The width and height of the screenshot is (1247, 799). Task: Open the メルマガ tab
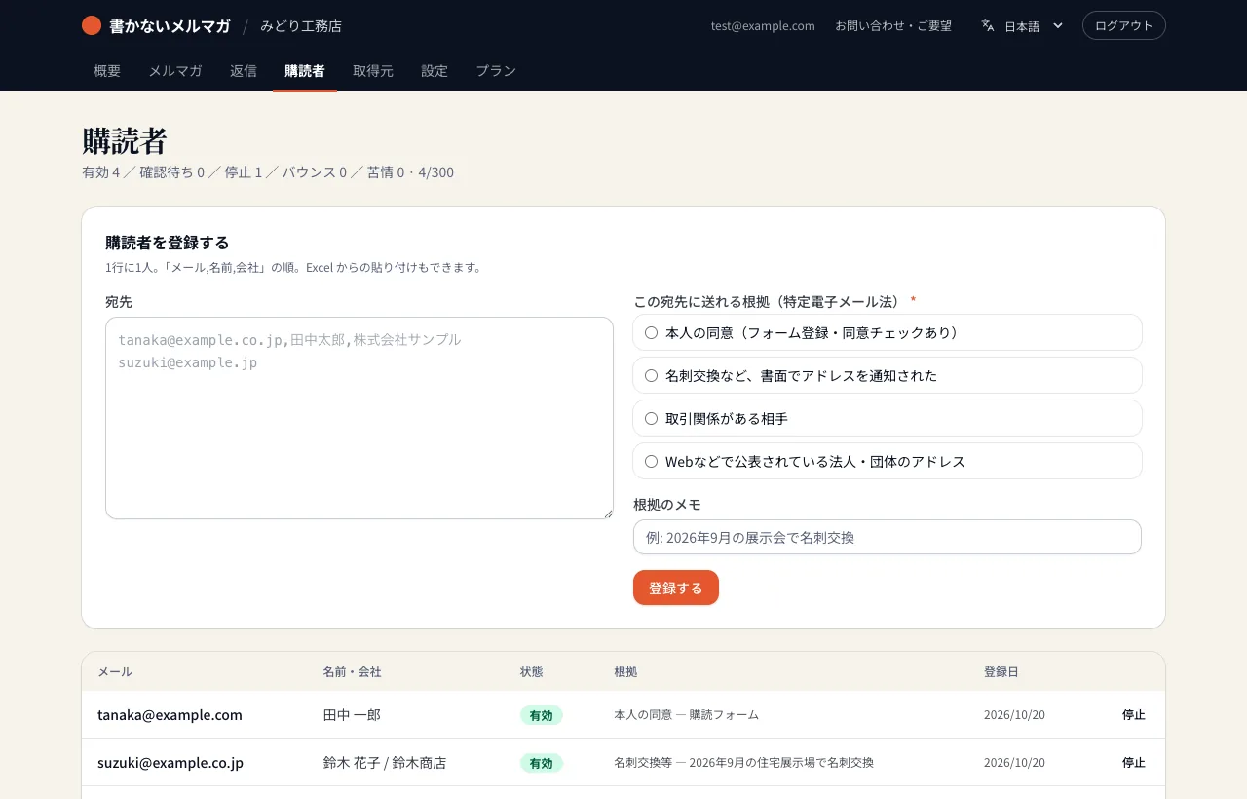pos(175,70)
